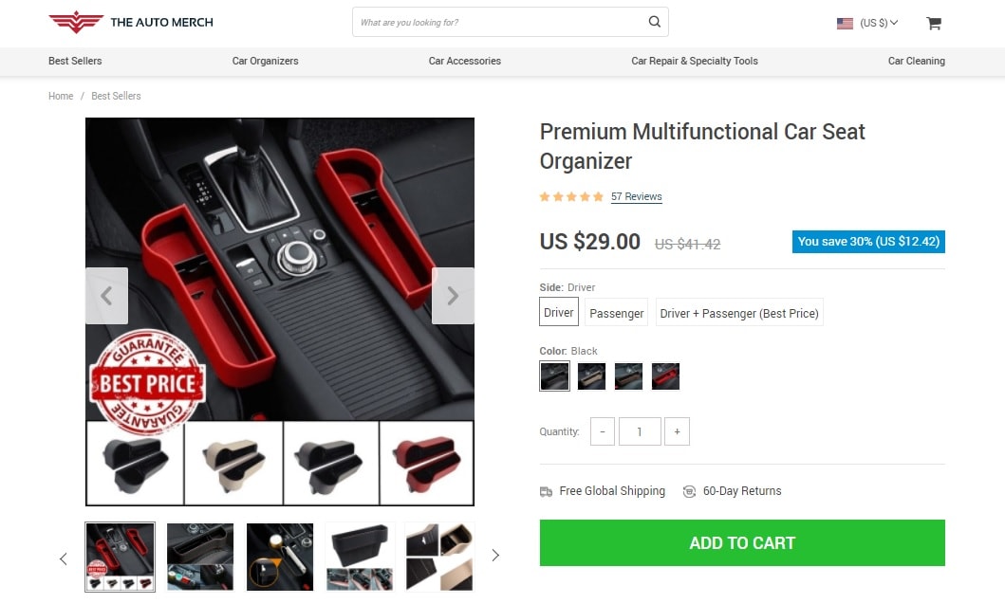Show the previous product image
Screen dimensions: 1005x604
[106, 296]
